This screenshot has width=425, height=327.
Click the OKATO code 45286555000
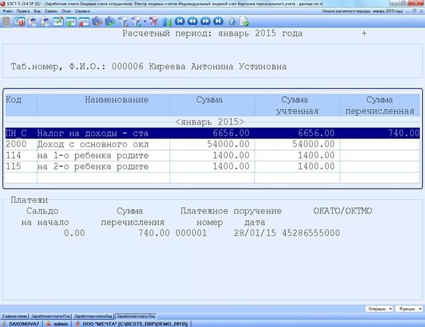click(x=311, y=233)
